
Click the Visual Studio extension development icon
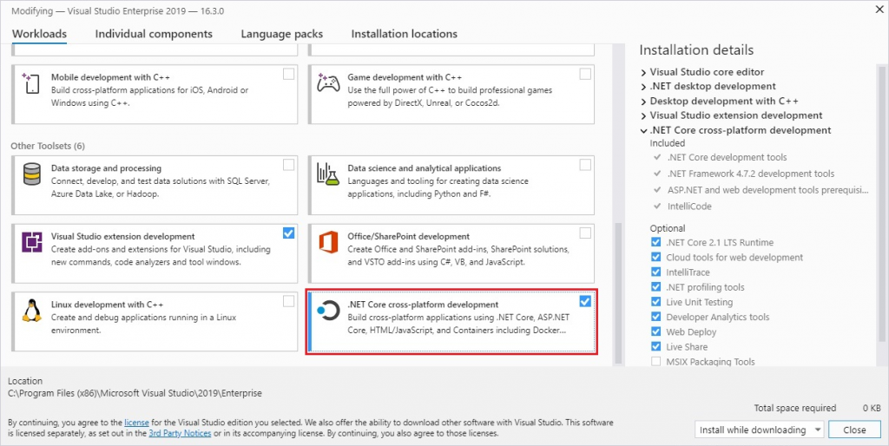click(32, 242)
